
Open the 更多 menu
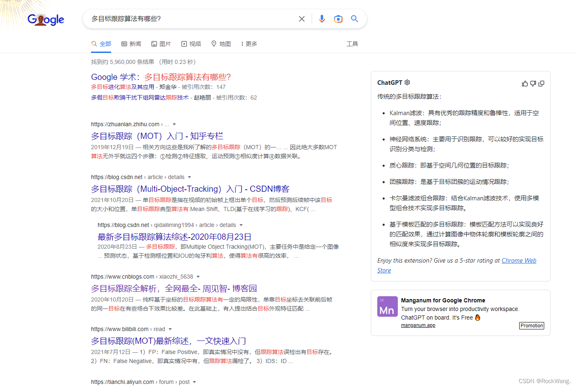(x=249, y=44)
